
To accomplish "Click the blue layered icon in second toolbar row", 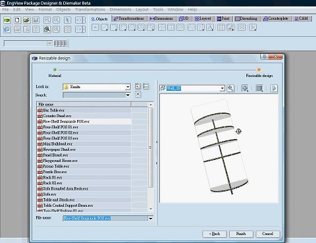I will click(7, 29).
